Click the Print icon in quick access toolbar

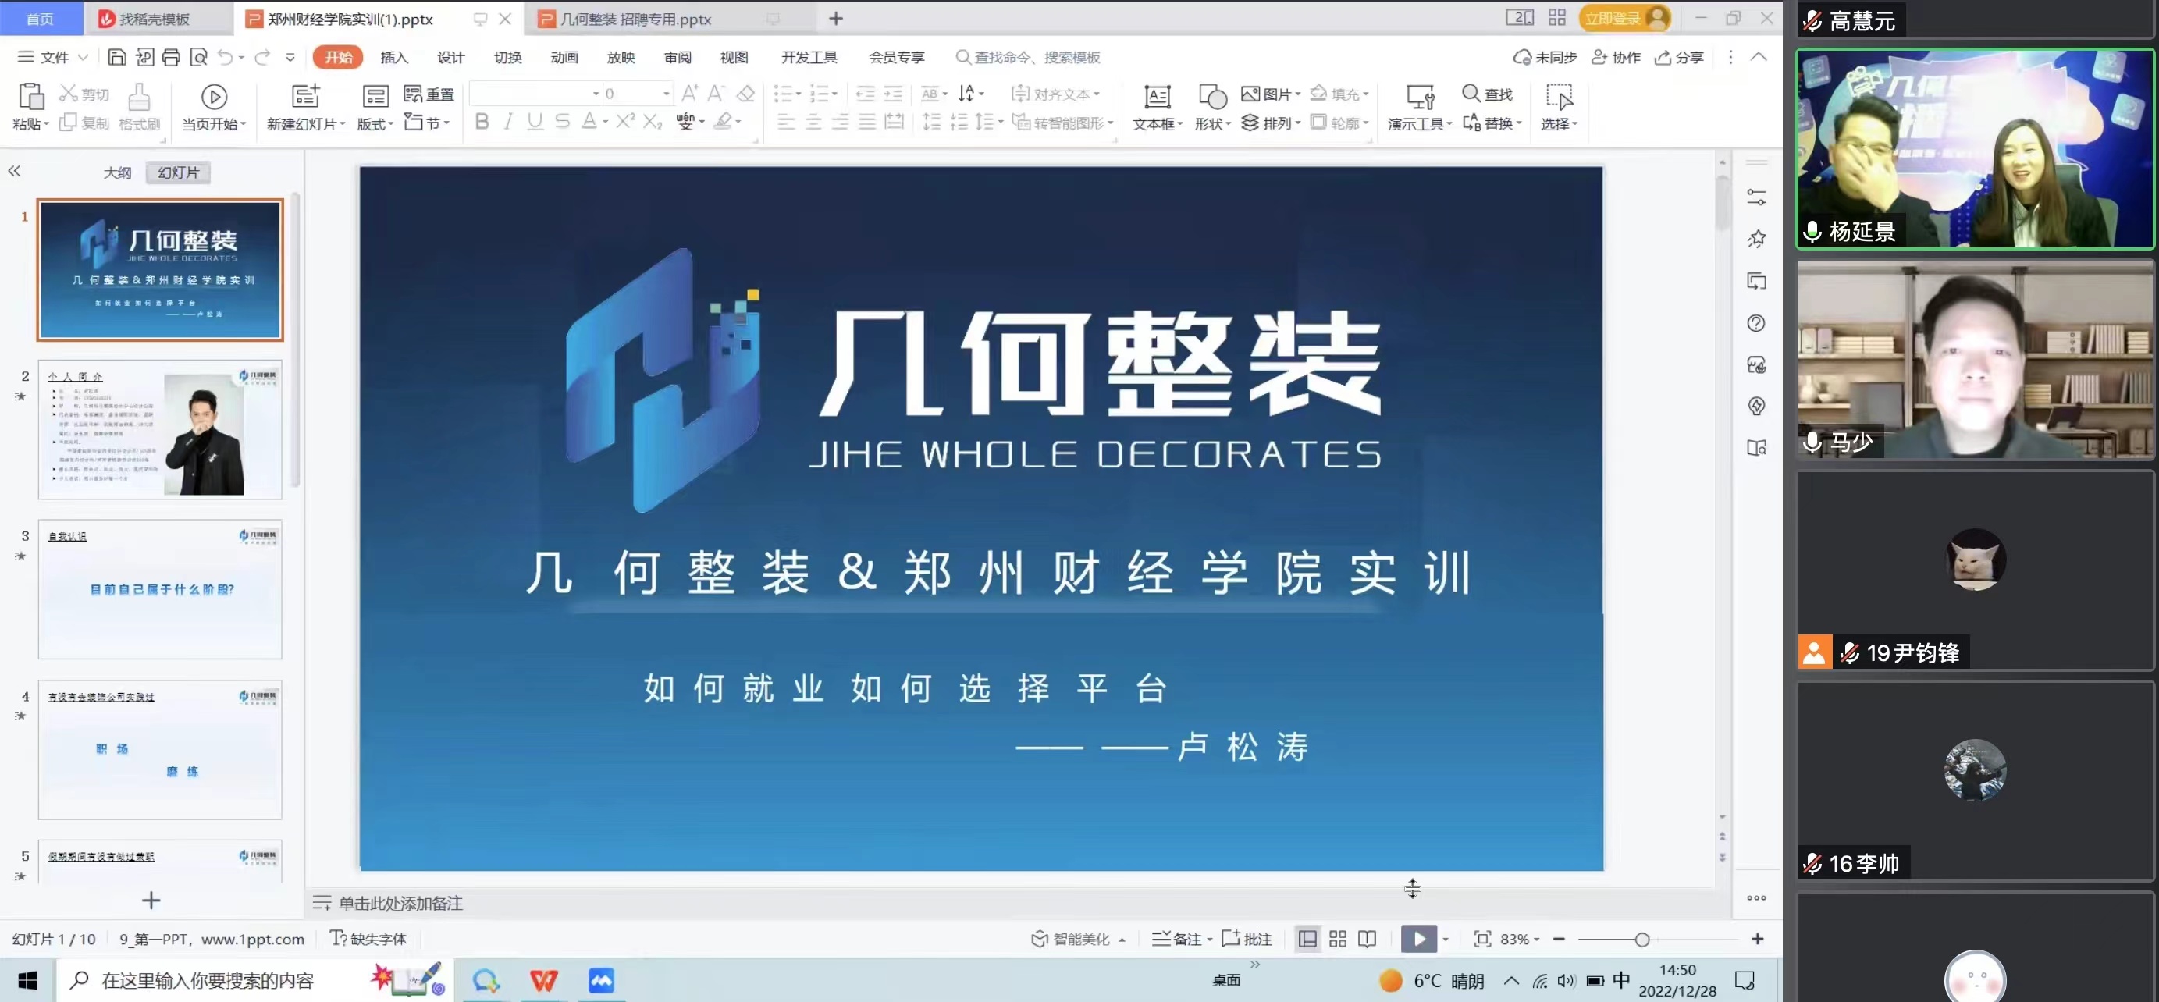coord(171,57)
